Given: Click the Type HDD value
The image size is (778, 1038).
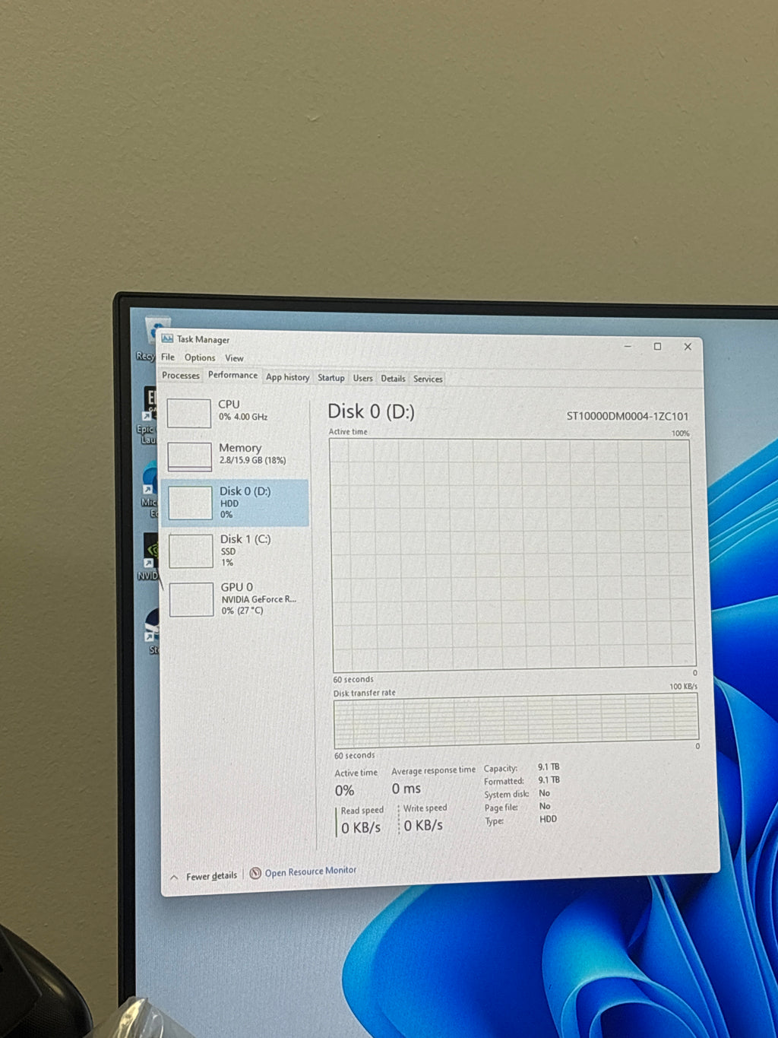Looking at the screenshot, I should coord(548,819).
